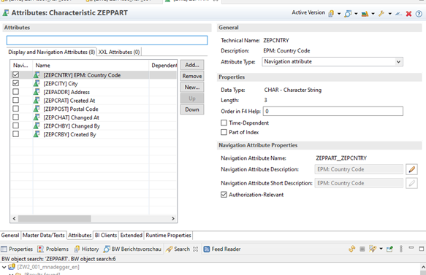426x275 pixels.
Task: Open dropdown arrow next to the lock icon
Action: click(339, 14)
